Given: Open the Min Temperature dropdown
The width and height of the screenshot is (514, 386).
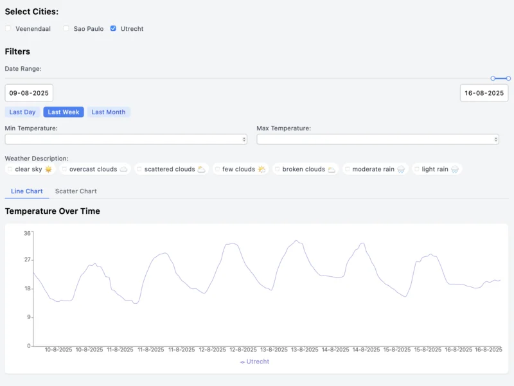Looking at the screenshot, I should pos(126,139).
